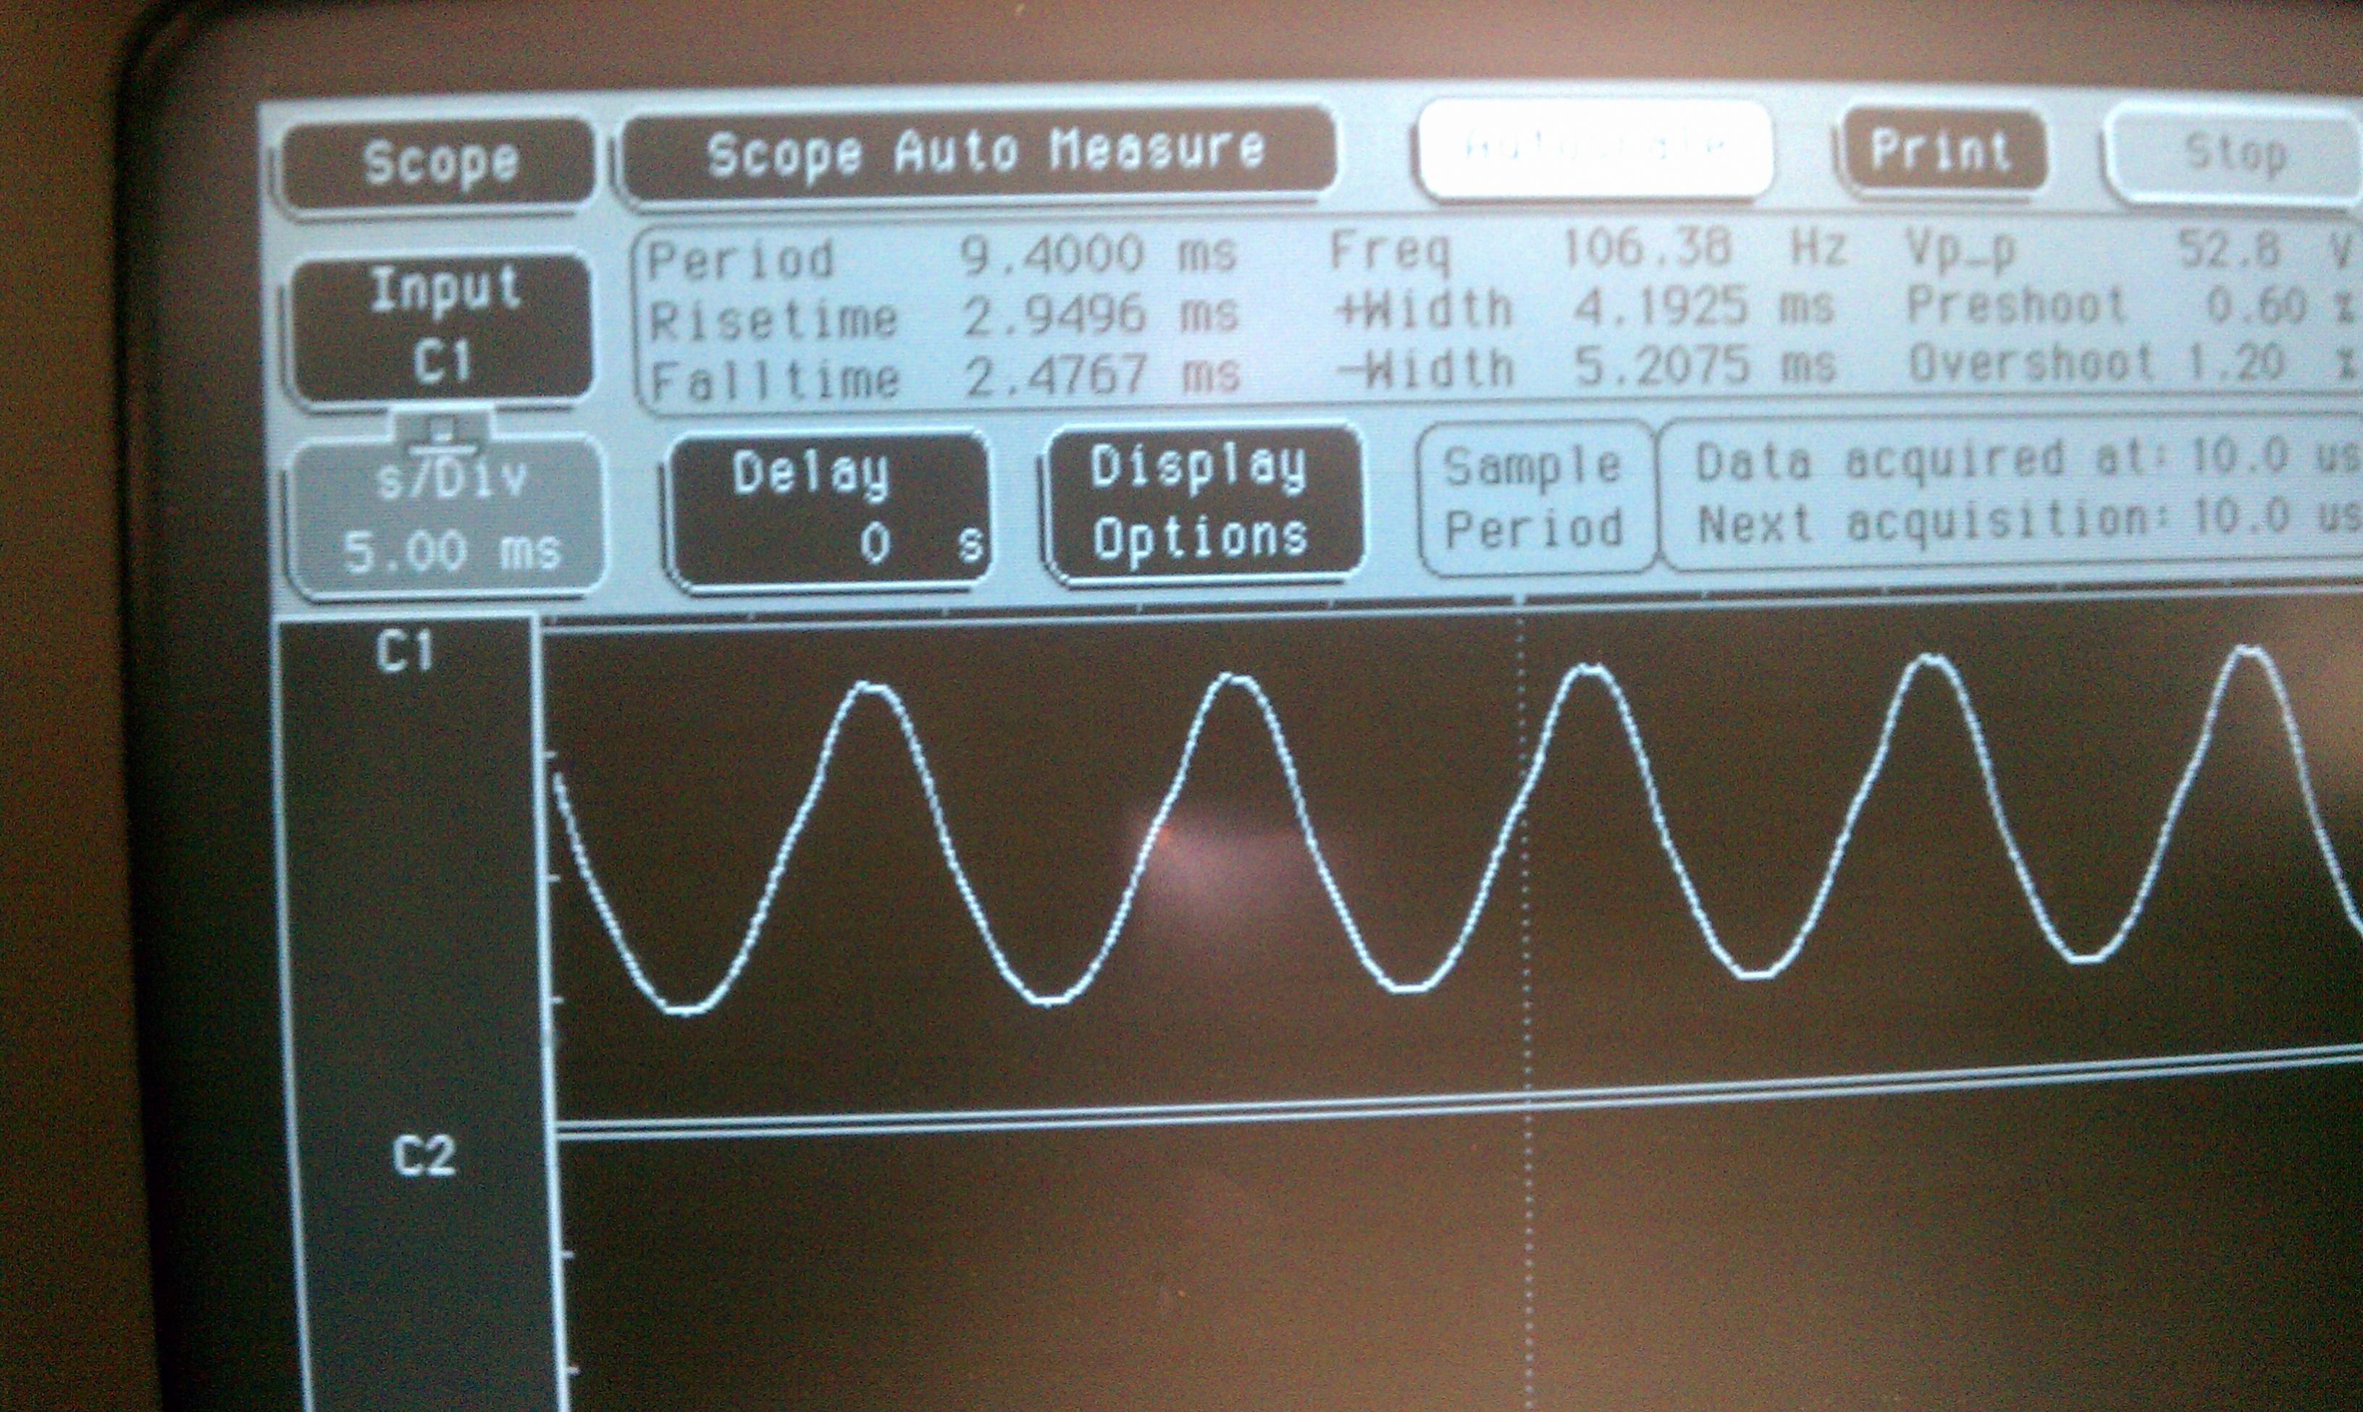Click the Print button
Viewport: 2363px width, 1412px height.
[x=1943, y=151]
